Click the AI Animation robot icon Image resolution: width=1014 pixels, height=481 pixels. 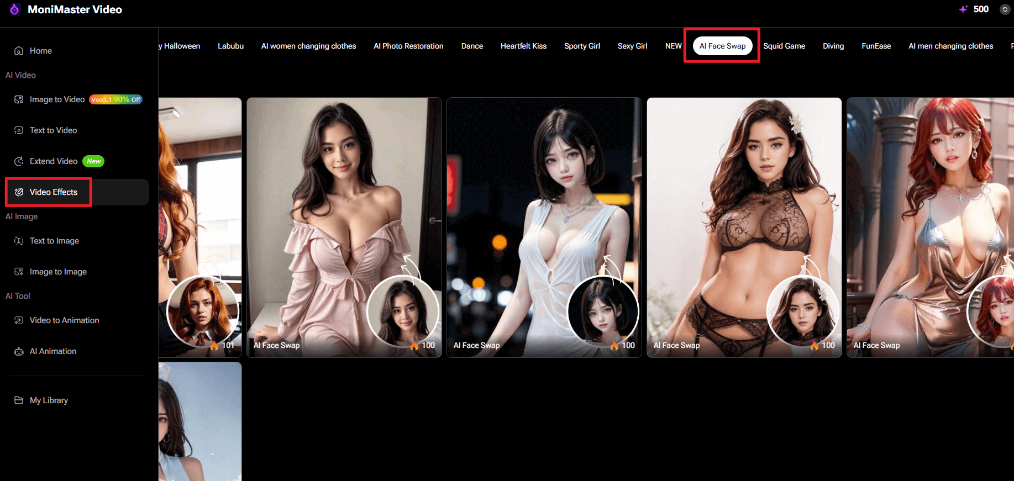19,351
